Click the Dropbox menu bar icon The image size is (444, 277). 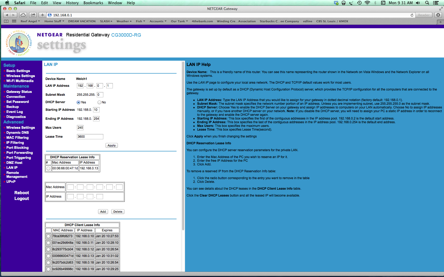click(336, 3)
